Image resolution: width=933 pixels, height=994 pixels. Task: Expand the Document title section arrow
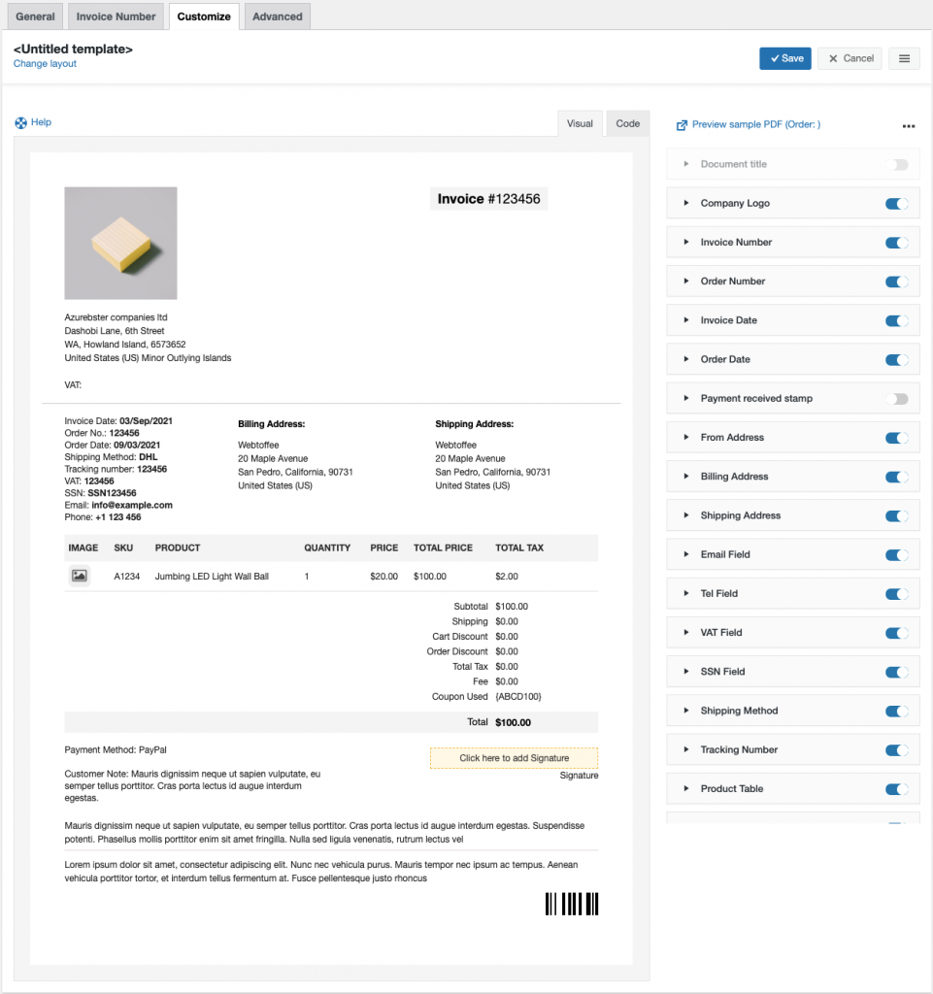pyautogui.click(x=686, y=164)
